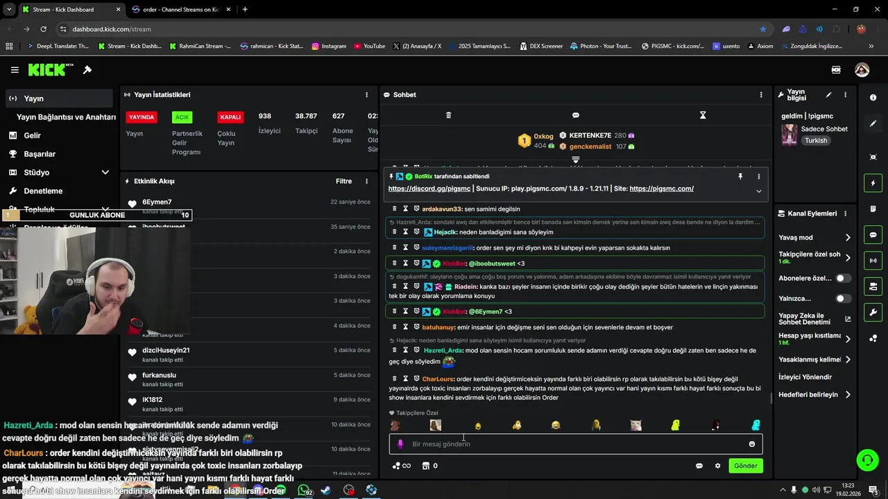Open the user avatar menu
This screenshot has width=888, height=499.
point(862,70)
